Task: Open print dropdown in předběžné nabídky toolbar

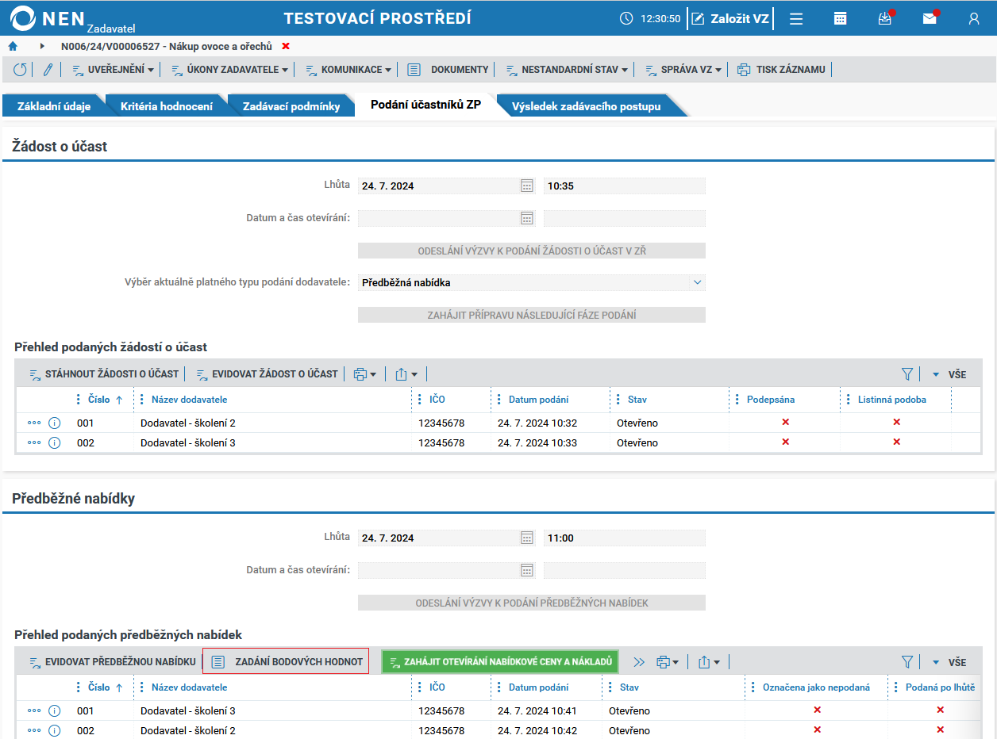Action: (x=667, y=661)
